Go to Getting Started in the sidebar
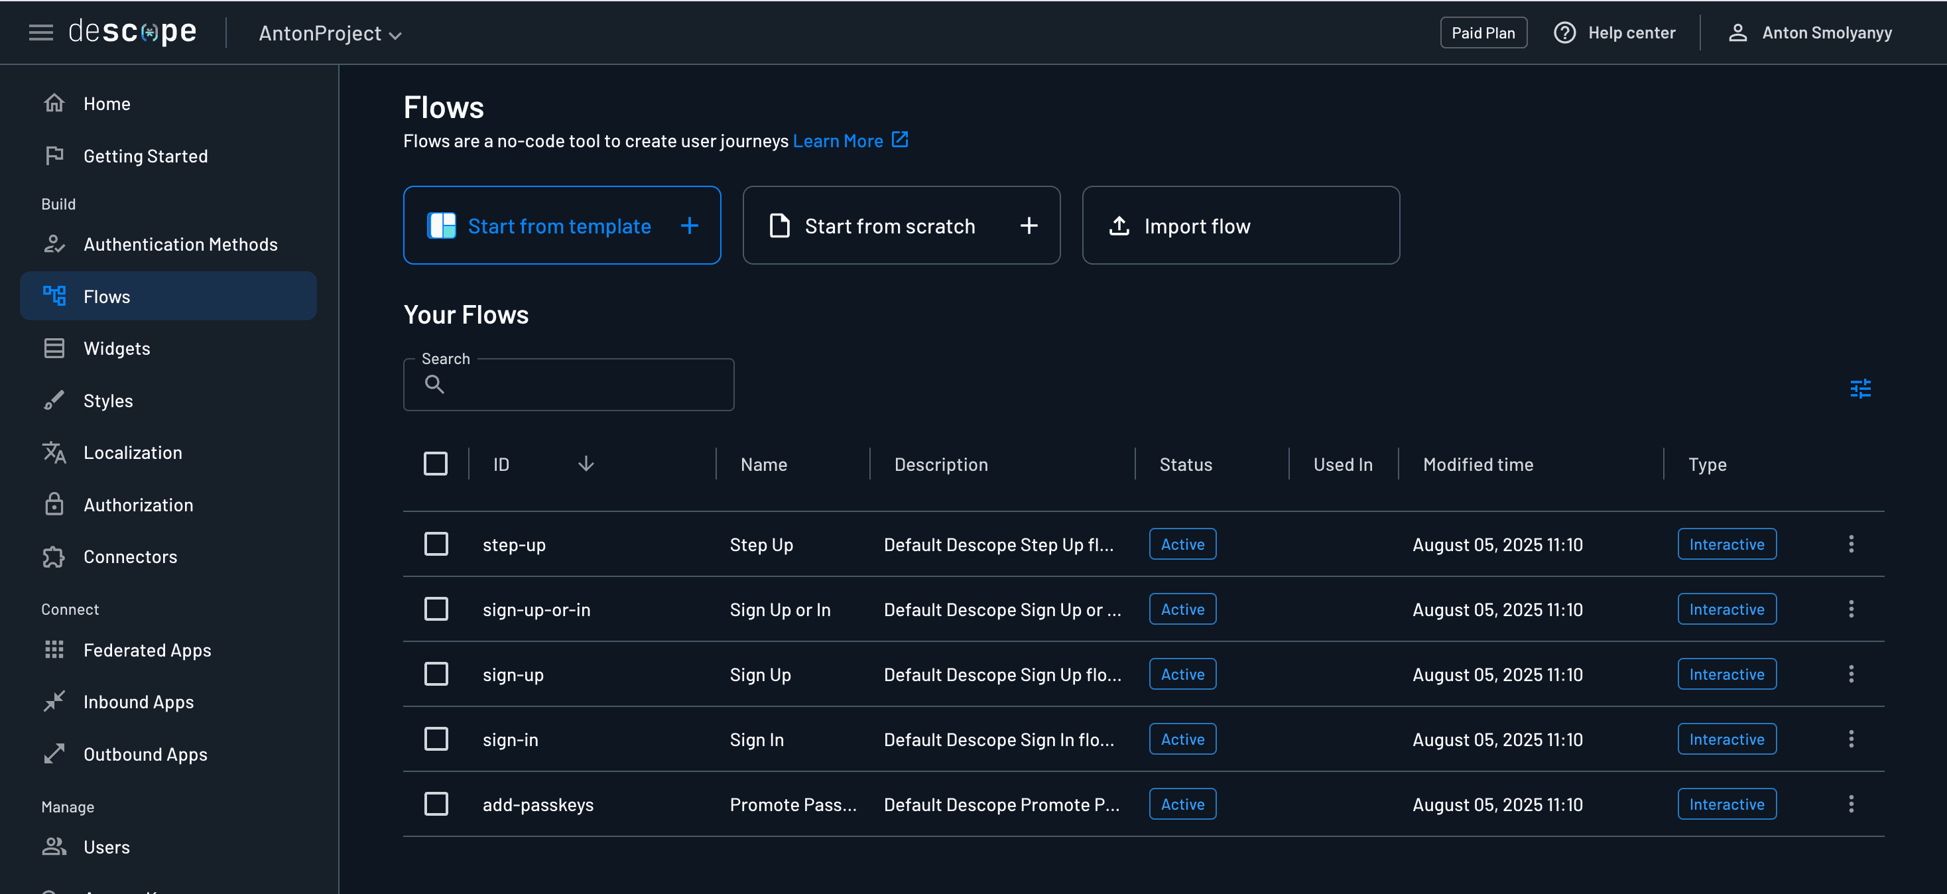The height and width of the screenshot is (894, 1947). tap(145, 156)
